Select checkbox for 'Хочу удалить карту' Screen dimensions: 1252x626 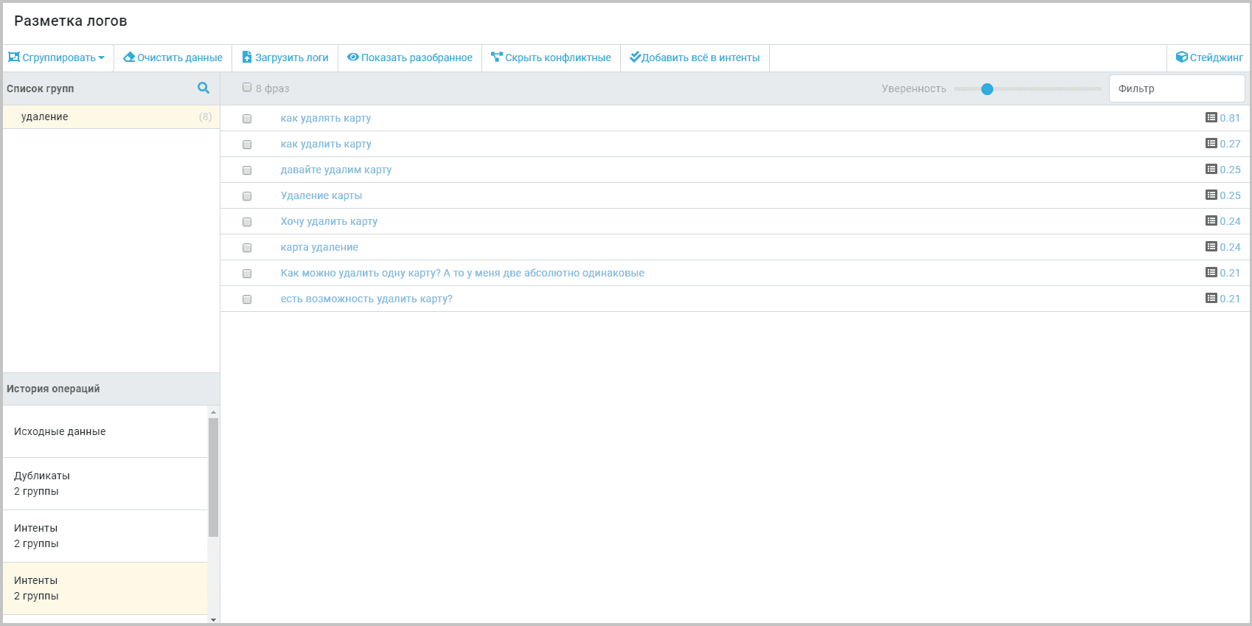click(x=247, y=222)
